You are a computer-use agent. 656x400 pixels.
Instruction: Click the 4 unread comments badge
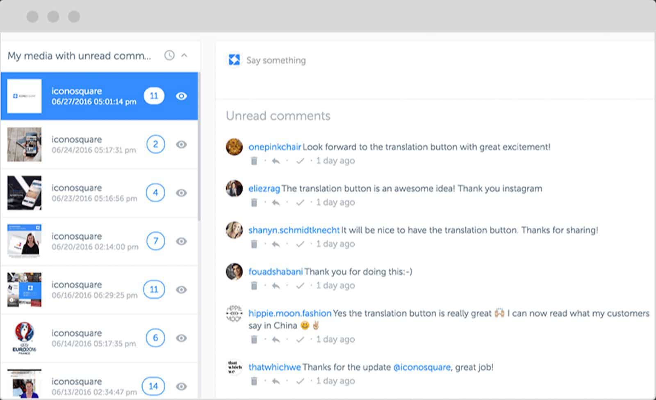coord(155,193)
